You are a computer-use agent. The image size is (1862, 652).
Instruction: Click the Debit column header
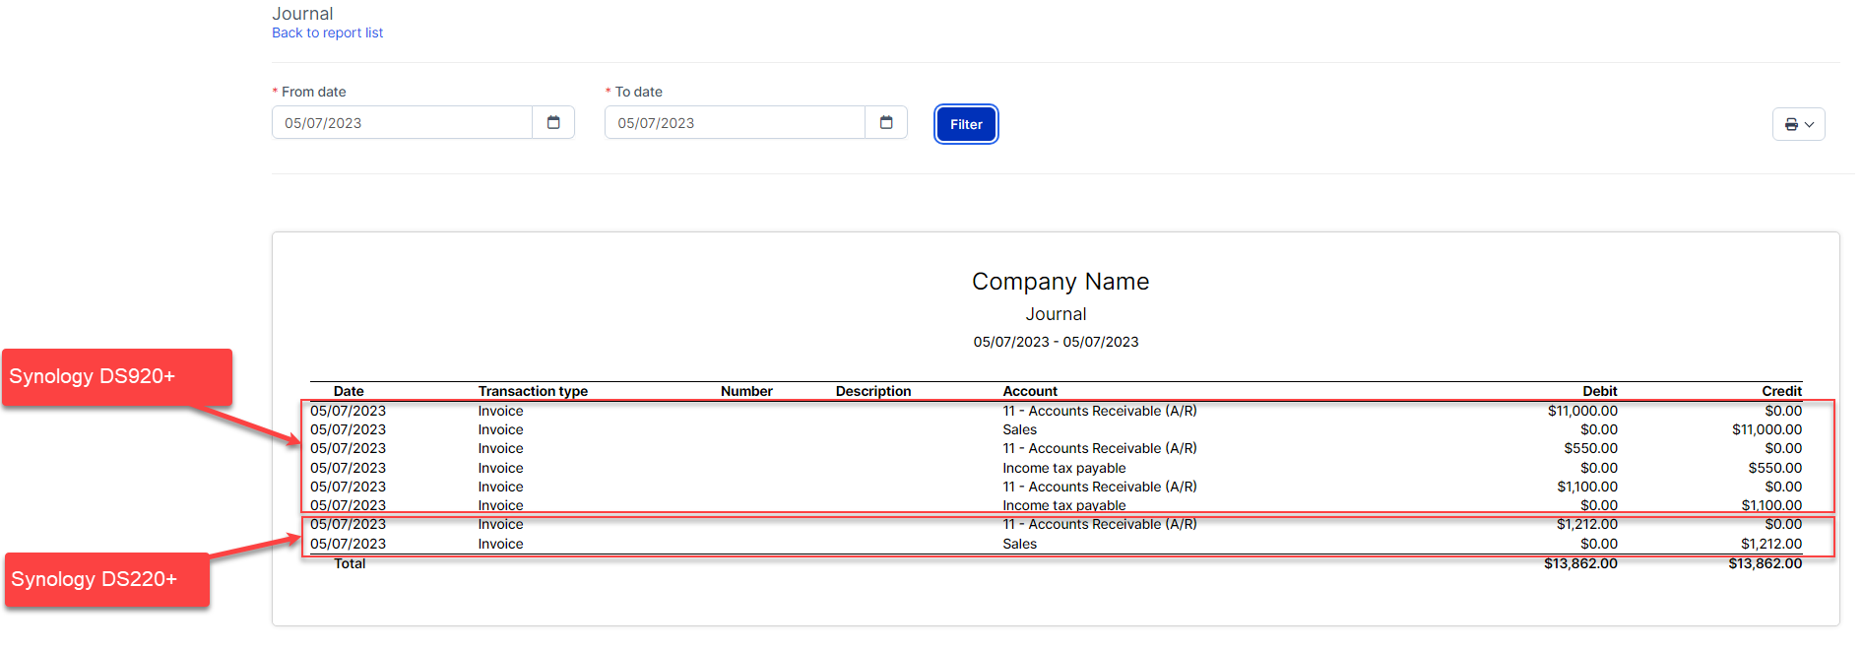point(1599,391)
